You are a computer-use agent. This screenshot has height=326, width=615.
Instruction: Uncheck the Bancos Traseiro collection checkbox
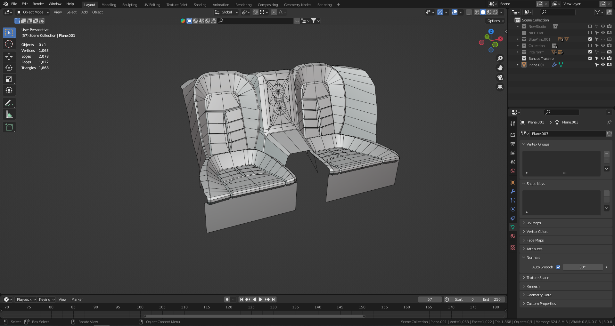pyautogui.click(x=590, y=58)
